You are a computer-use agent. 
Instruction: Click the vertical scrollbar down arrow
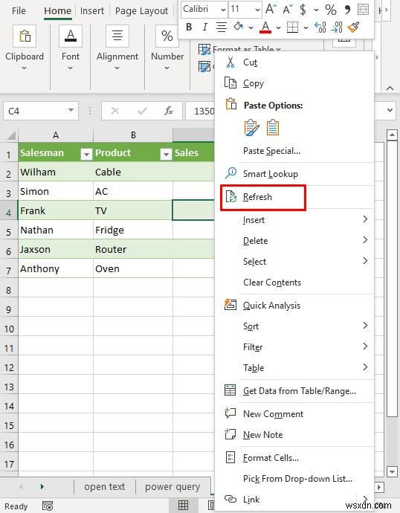click(x=392, y=472)
